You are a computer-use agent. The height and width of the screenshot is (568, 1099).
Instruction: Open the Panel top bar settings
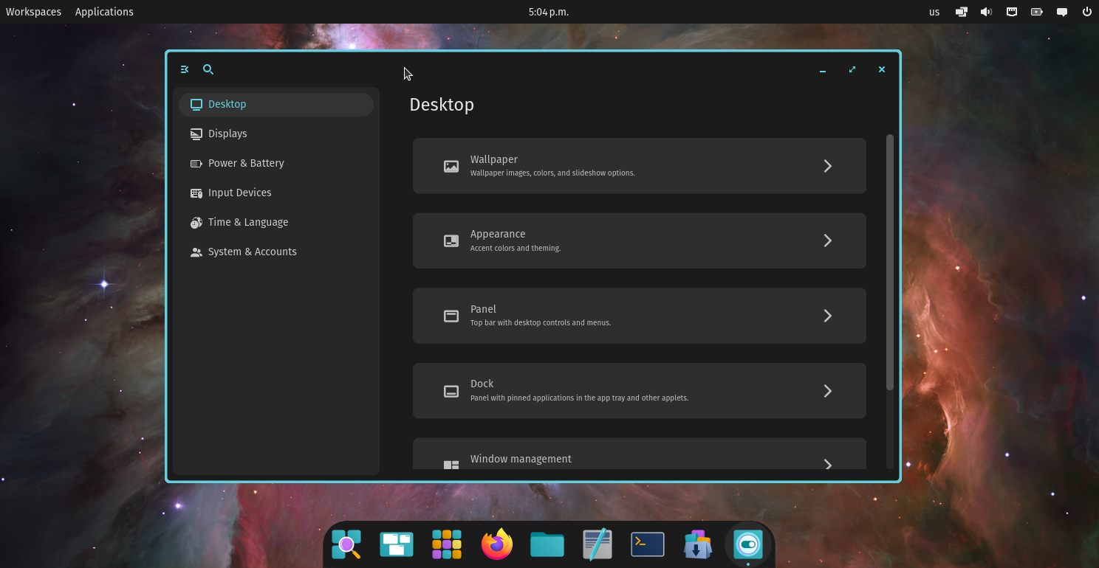[x=640, y=316]
